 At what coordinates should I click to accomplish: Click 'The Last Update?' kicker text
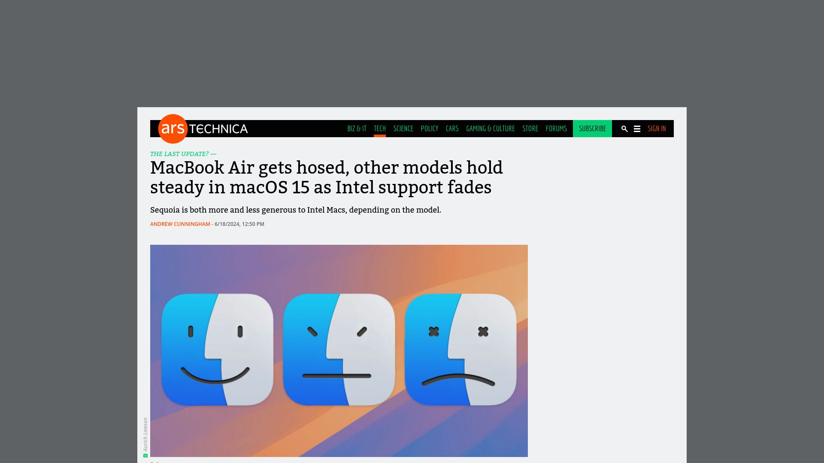point(179,154)
